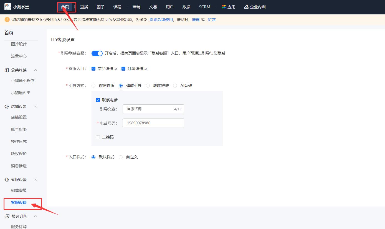Select the AI助理 引导方式 radio button
Screen dimensions: 385x229
click(175, 86)
